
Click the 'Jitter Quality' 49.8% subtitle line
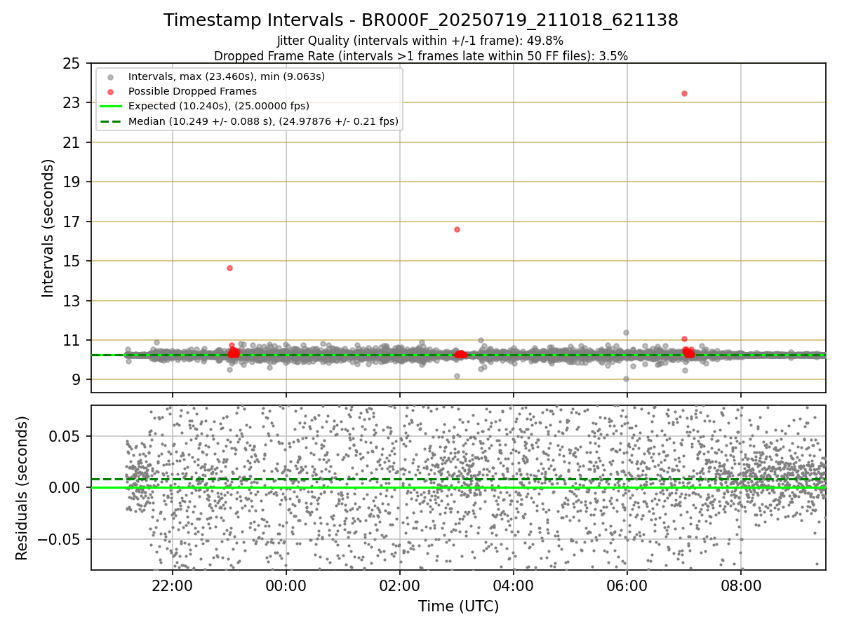(420, 41)
